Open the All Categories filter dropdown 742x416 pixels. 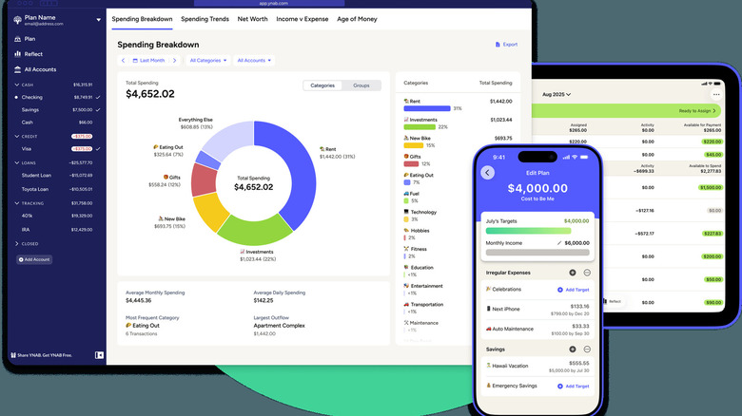click(x=208, y=61)
